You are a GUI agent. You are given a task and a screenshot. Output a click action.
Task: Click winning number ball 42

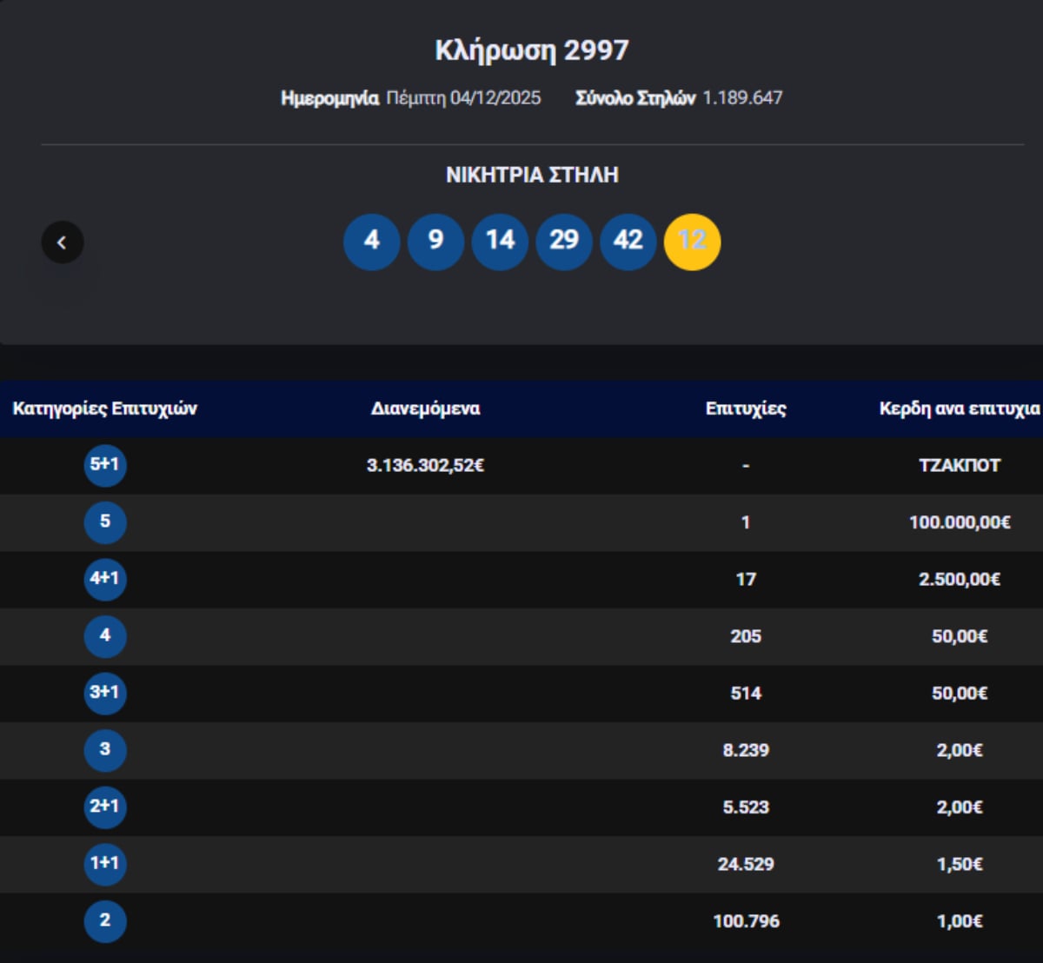tap(628, 241)
